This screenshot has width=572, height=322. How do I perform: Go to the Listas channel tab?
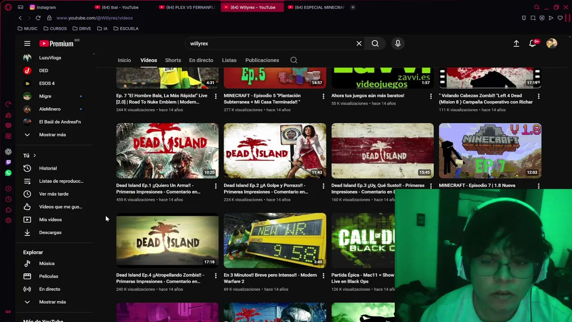click(229, 60)
